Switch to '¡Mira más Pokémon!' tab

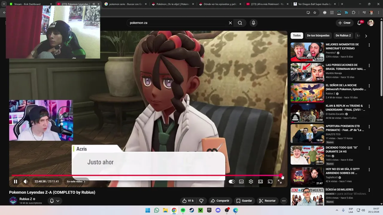pyautogui.click(x=268, y=4)
